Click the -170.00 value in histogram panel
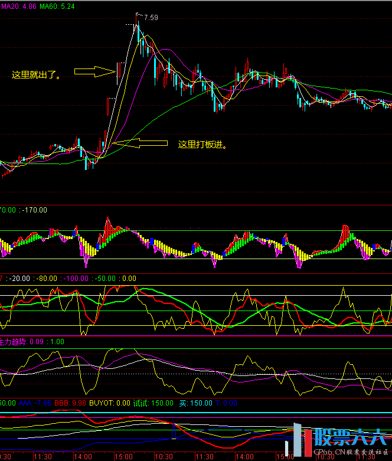The image size is (392, 461). pos(34,210)
